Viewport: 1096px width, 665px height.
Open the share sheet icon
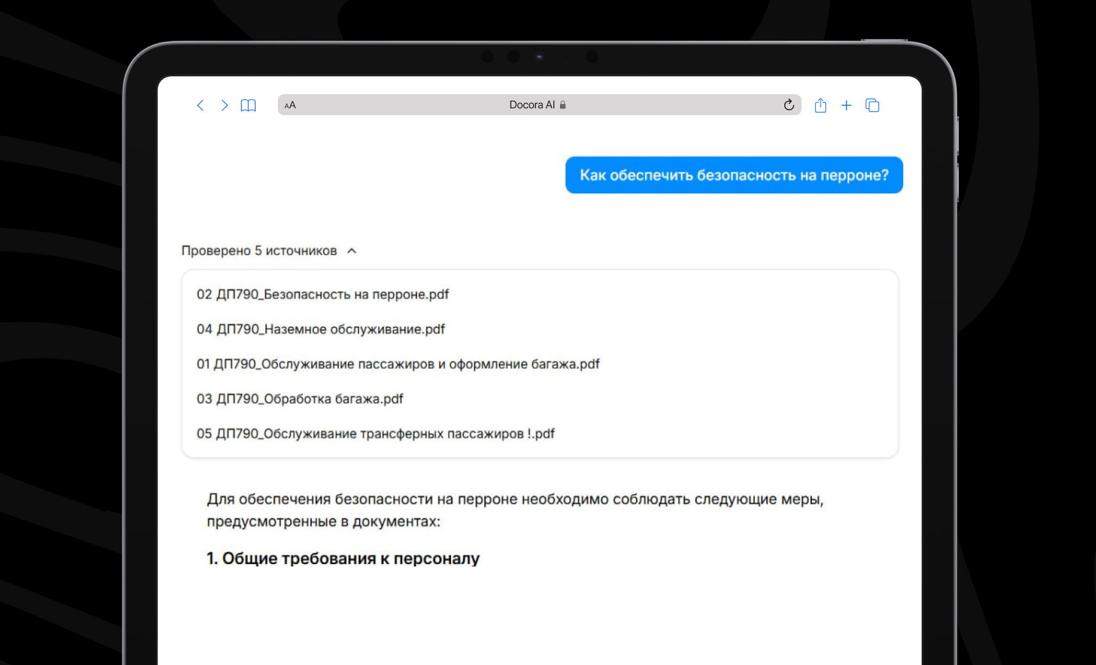[820, 105]
